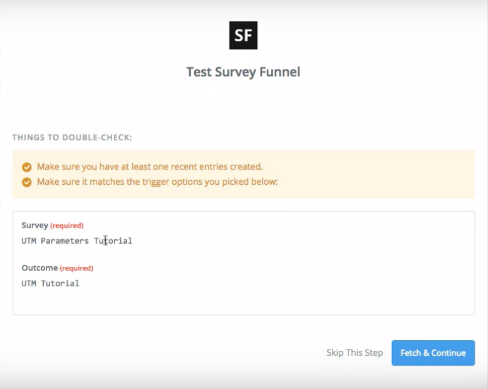Click the Outcome field label
This screenshot has width=488, height=389.
pyautogui.click(x=39, y=268)
